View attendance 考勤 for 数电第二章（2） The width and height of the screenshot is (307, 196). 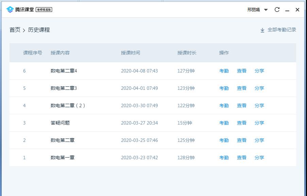[224, 105]
